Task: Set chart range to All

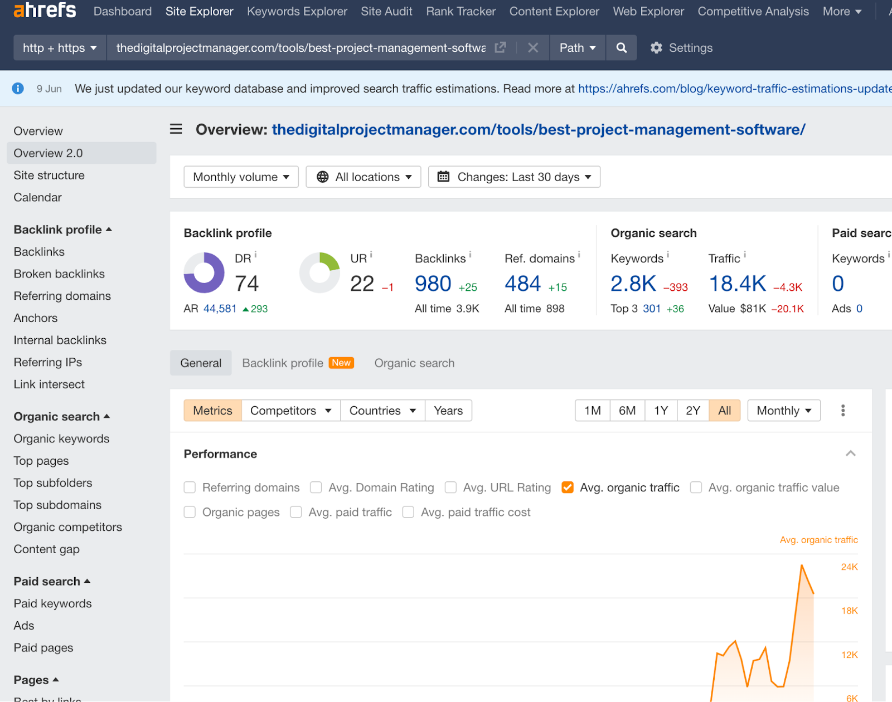Action: [725, 411]
